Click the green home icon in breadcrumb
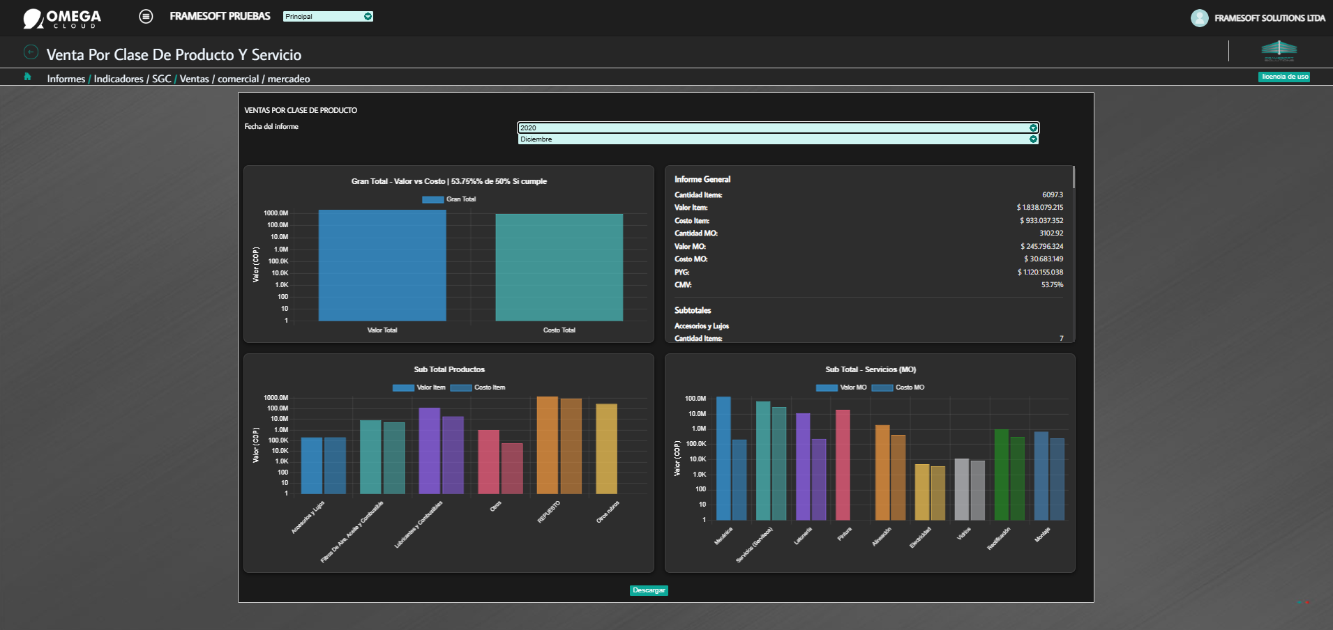 (x=28, y=77)
